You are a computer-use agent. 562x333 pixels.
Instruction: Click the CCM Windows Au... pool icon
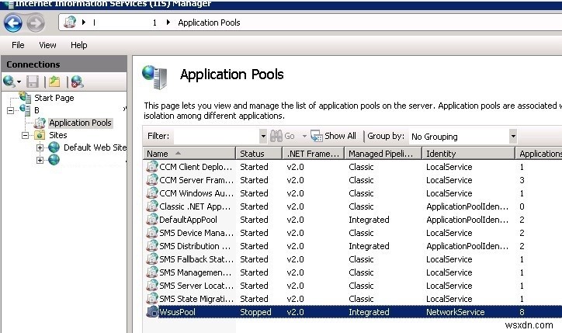coord(152,193)
